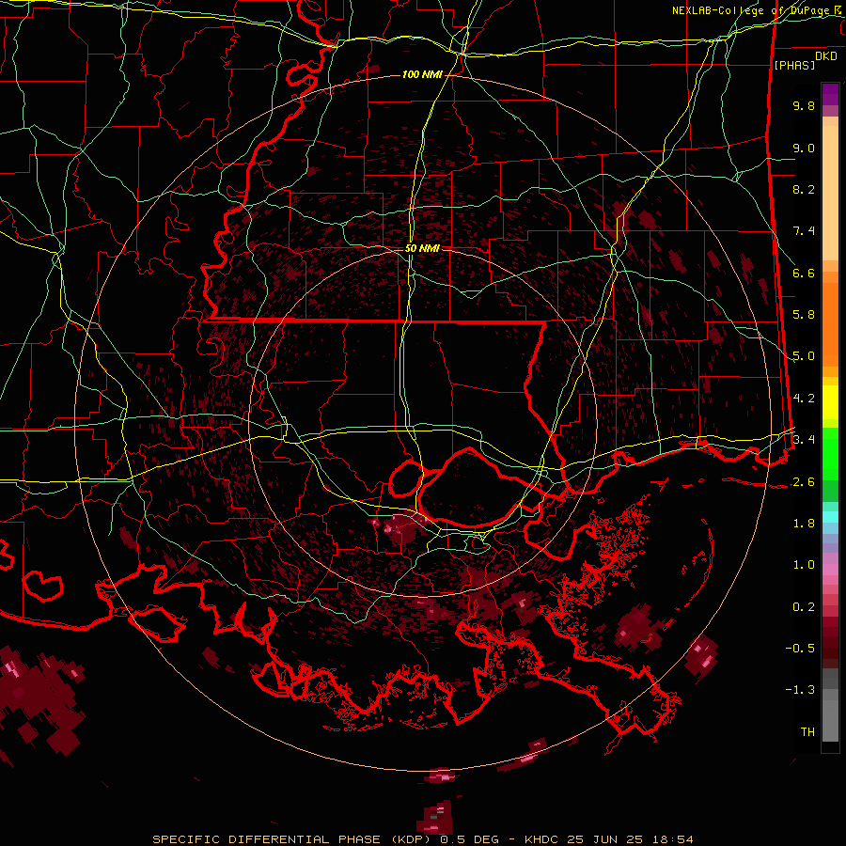
Task: Click the 3.4 value on the scale
Action: pos(804,440)
